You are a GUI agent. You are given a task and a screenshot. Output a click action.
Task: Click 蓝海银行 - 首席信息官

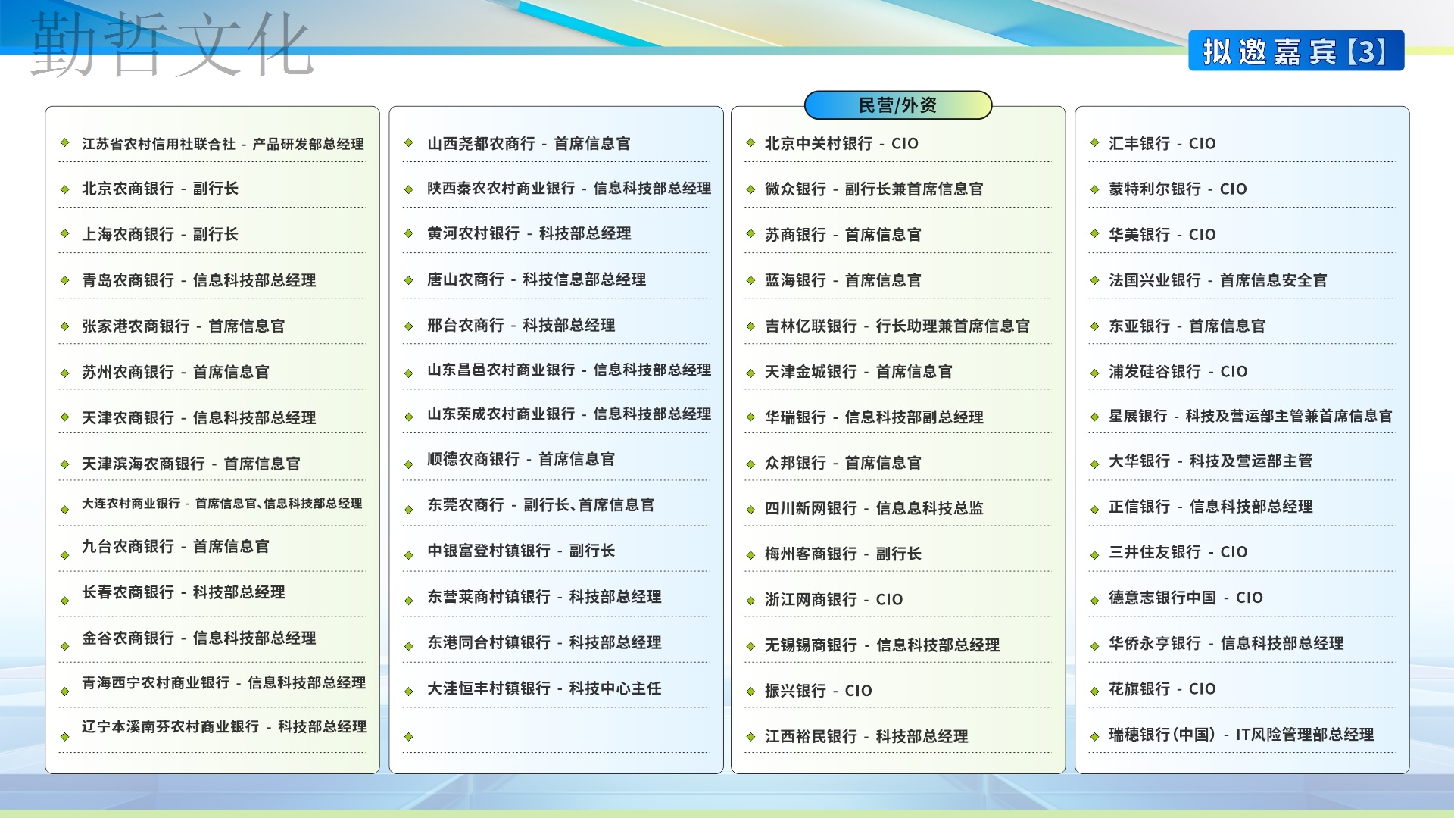[x=843, y=280]
